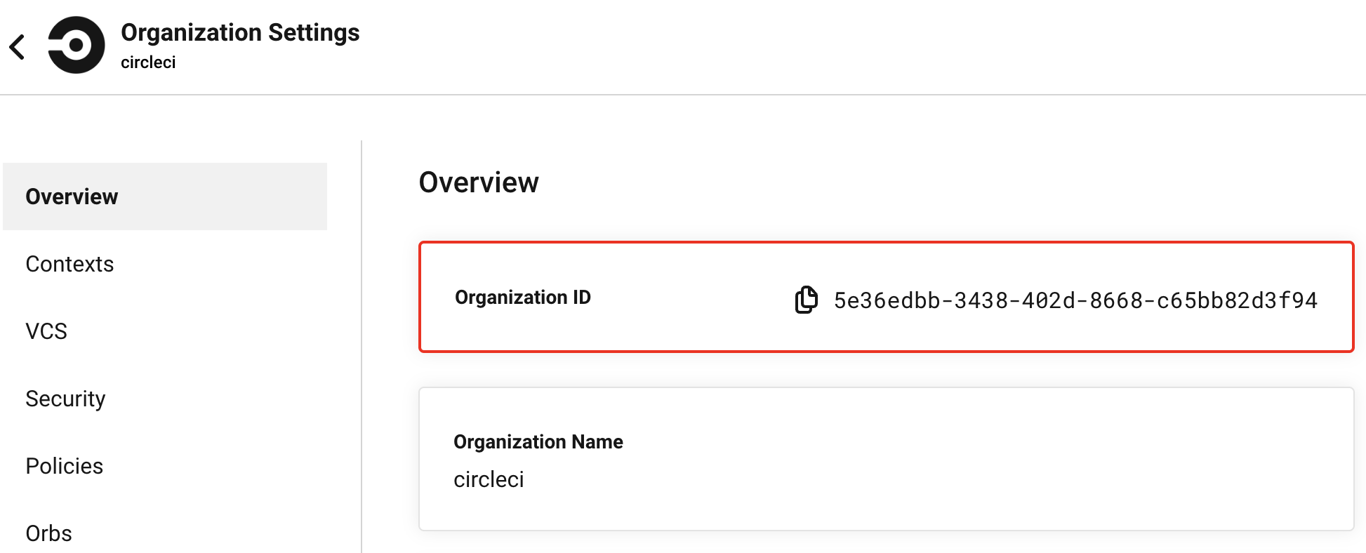
Task: Open the Policies settings page
Action: click(x=64, y=466)
